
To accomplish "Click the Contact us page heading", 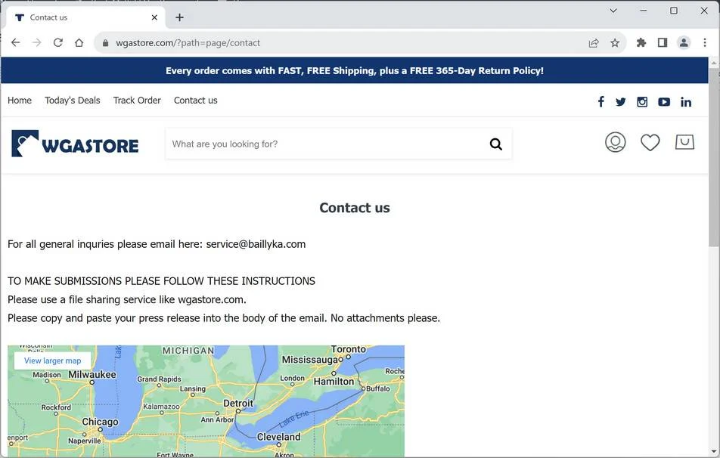I will tap(355, 208).
